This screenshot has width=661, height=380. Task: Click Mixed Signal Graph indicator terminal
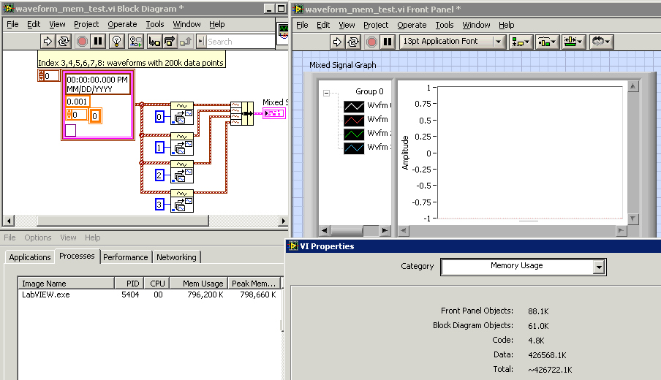coord(274,113)
